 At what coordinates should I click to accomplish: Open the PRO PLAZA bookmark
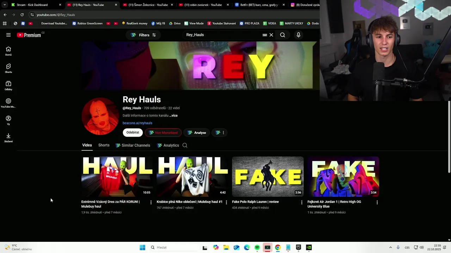(x=249, y=24)
